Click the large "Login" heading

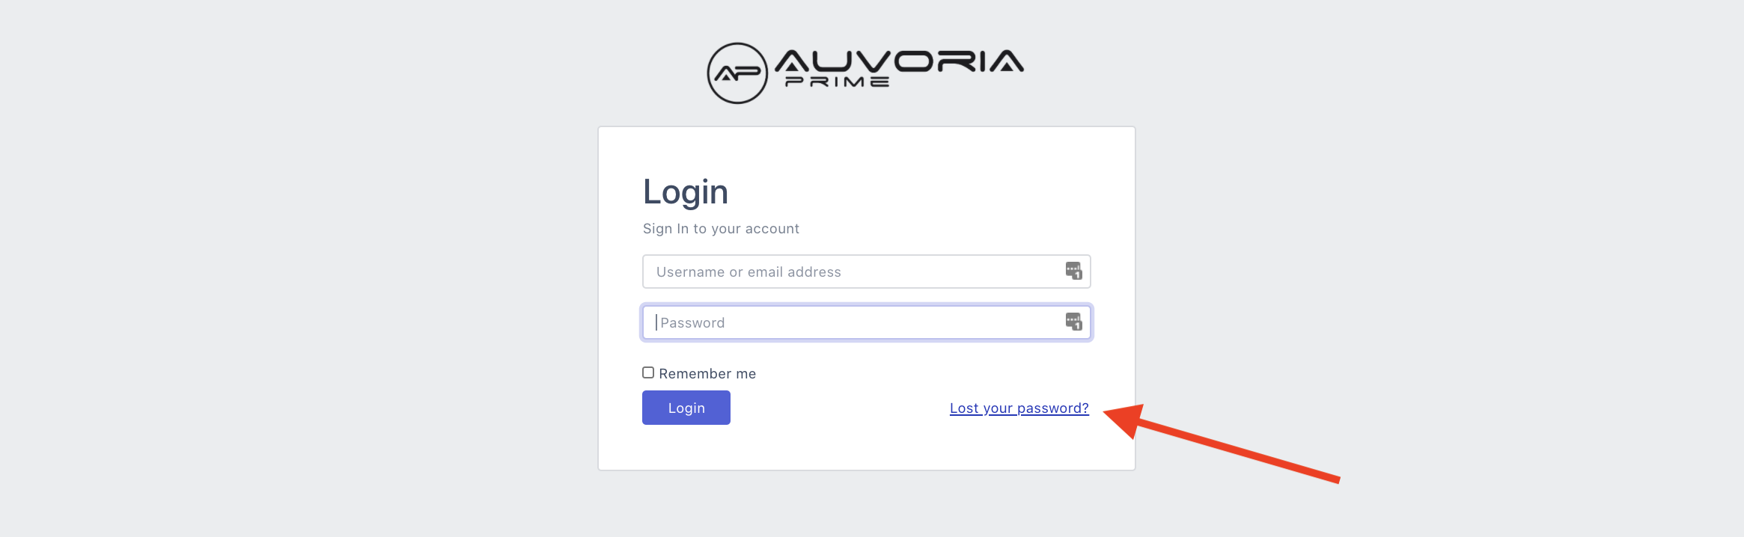pos(686,192)
